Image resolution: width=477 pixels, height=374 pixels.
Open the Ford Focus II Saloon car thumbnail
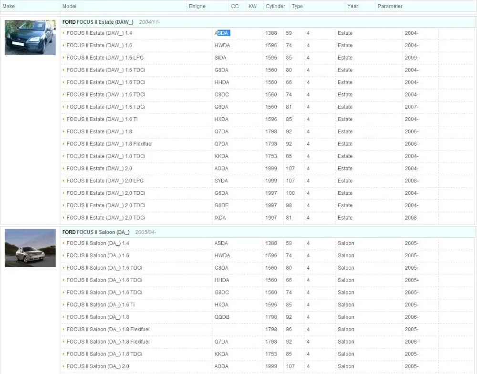pos(30,248)
